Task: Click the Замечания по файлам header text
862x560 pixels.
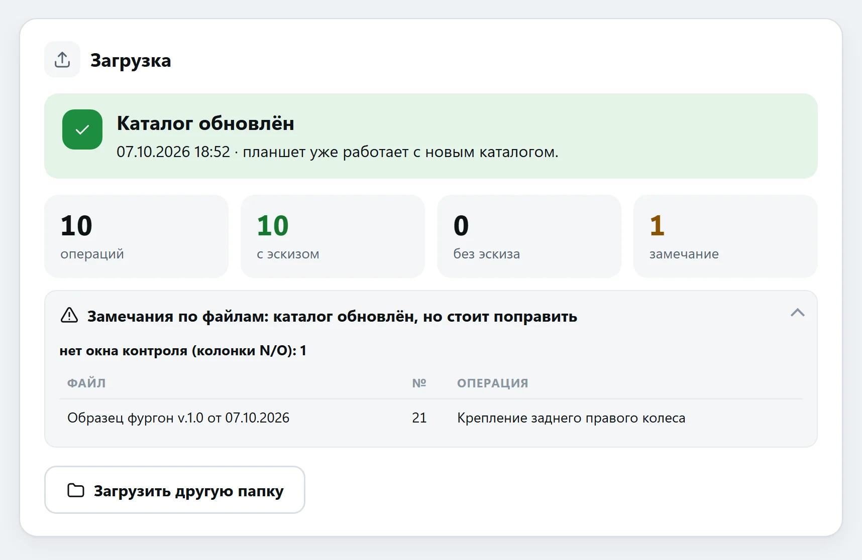Action: (332, 317)
